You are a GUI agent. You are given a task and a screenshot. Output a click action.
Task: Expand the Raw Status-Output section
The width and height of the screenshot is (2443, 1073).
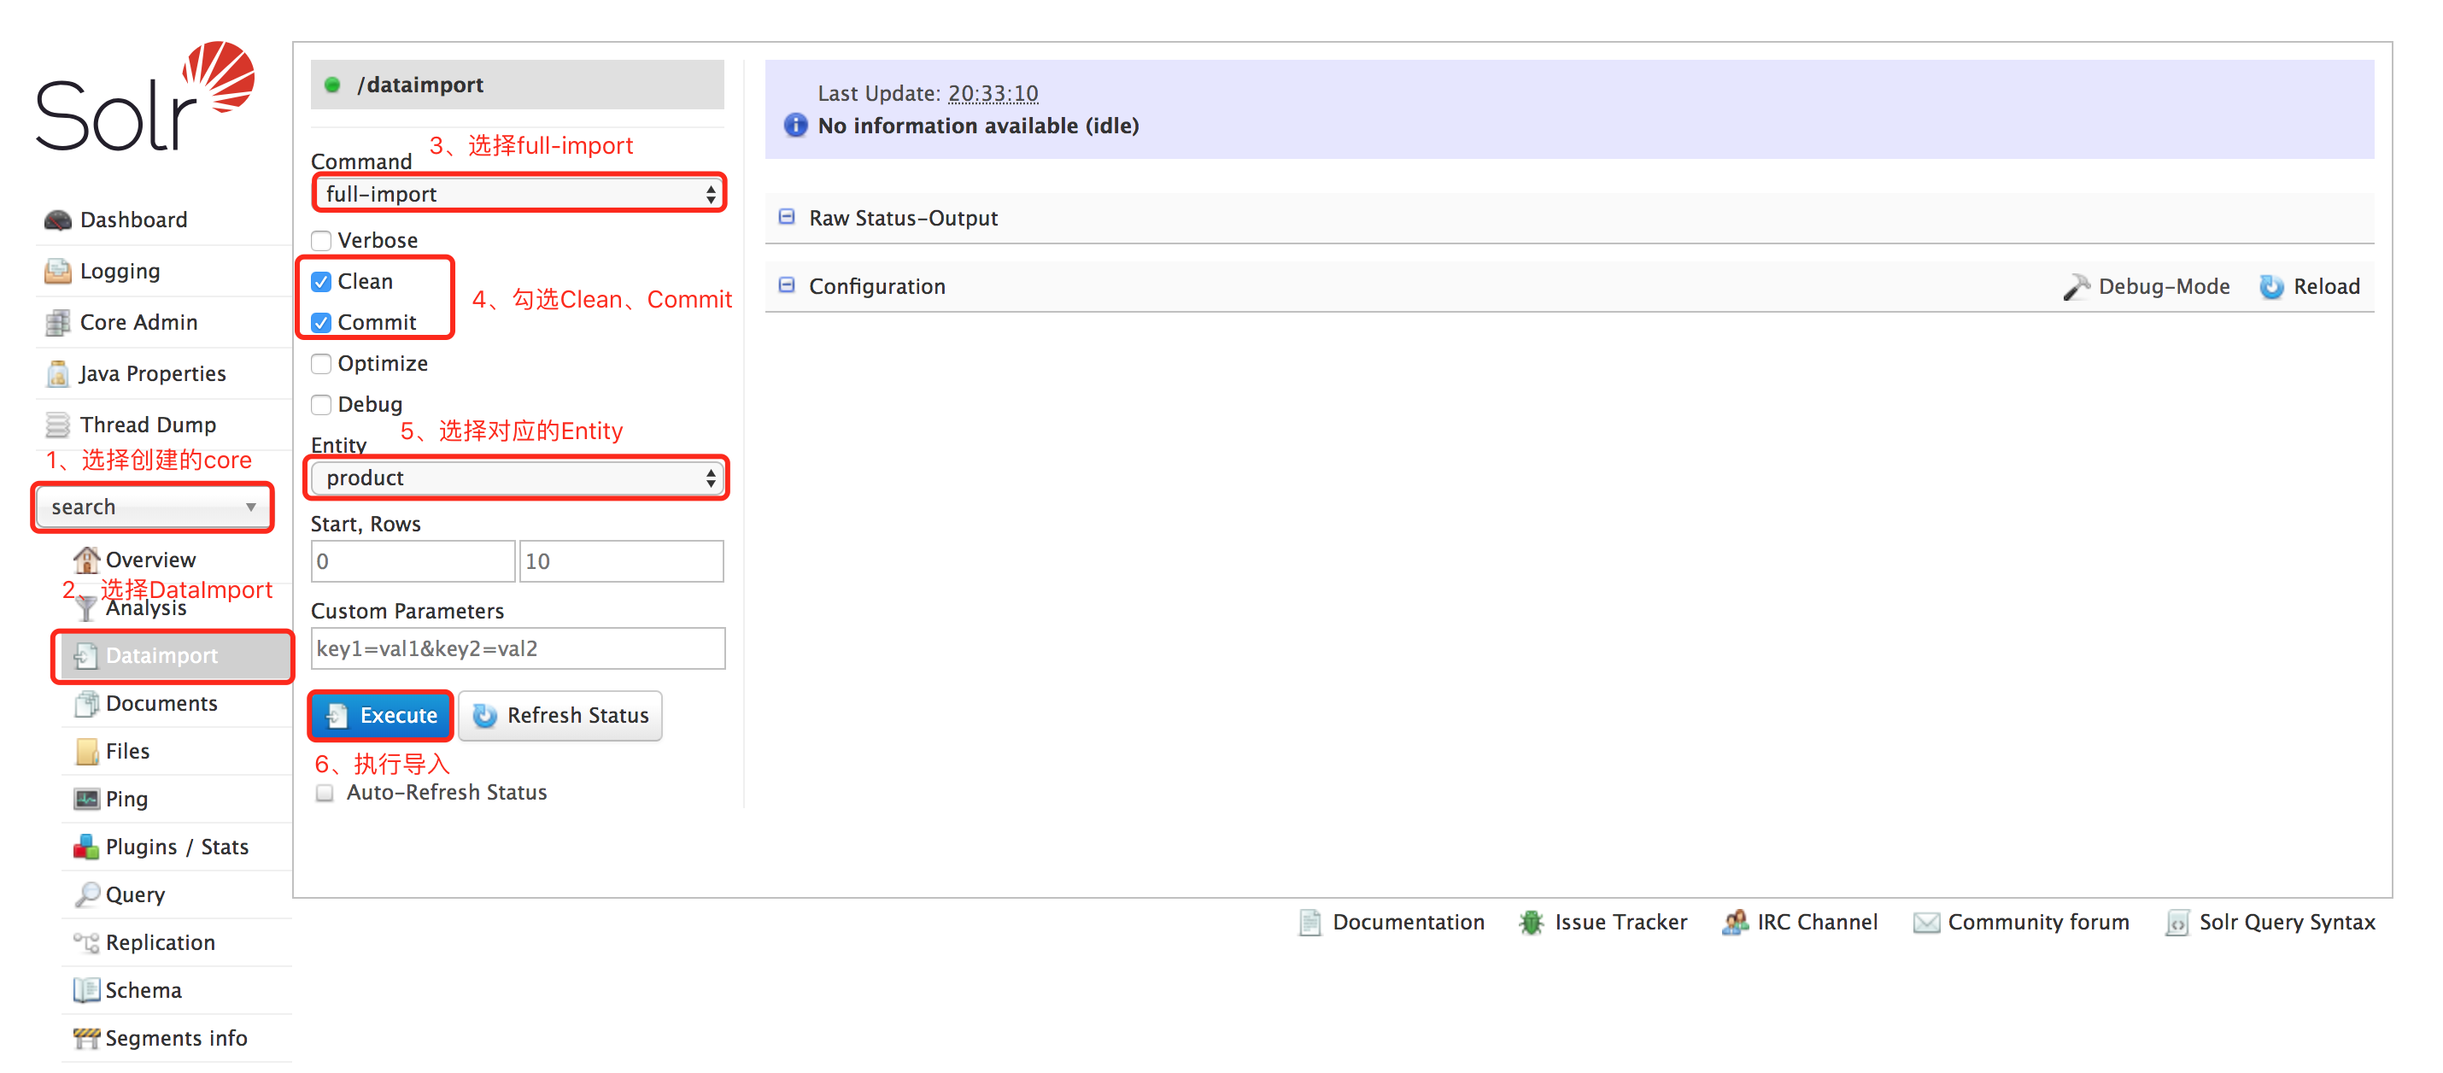point(785,216)
